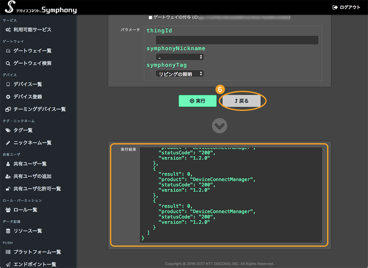368x268 pixels.
Task: Open 利用可能サービス in the sidebar
Action: [x=32, y=30]
